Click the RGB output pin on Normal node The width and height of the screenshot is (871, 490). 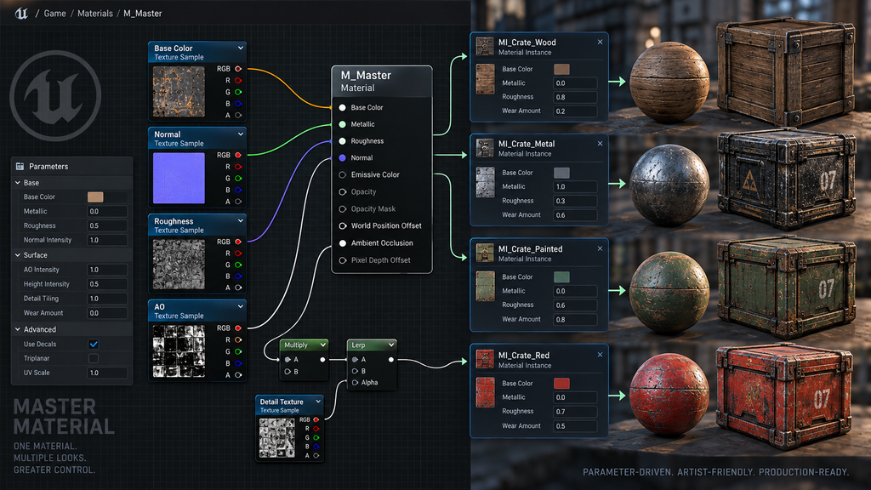click(238, 155)
